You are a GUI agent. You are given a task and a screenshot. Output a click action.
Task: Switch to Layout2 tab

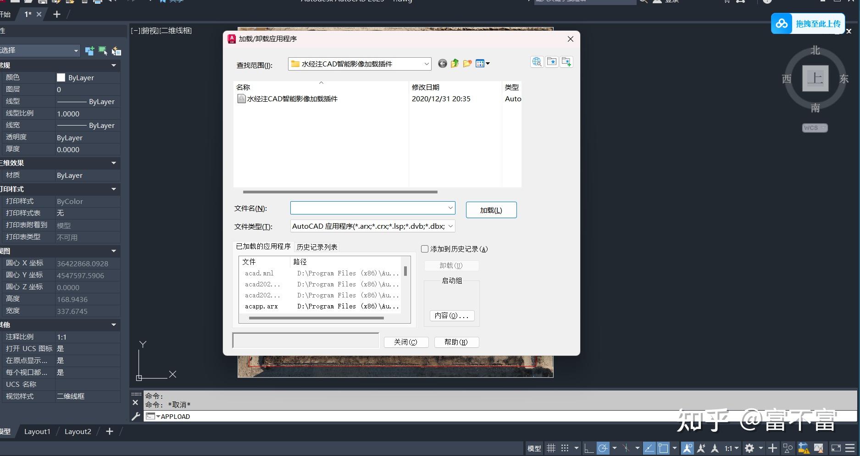pyautogui.click(x=78, y=431)
